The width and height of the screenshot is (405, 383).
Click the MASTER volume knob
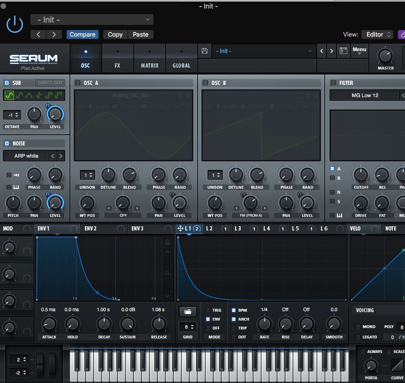pyautogui.click(x=385, y=56)
